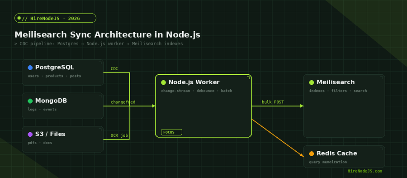Click the OCR job connector label

coord(119,135)
